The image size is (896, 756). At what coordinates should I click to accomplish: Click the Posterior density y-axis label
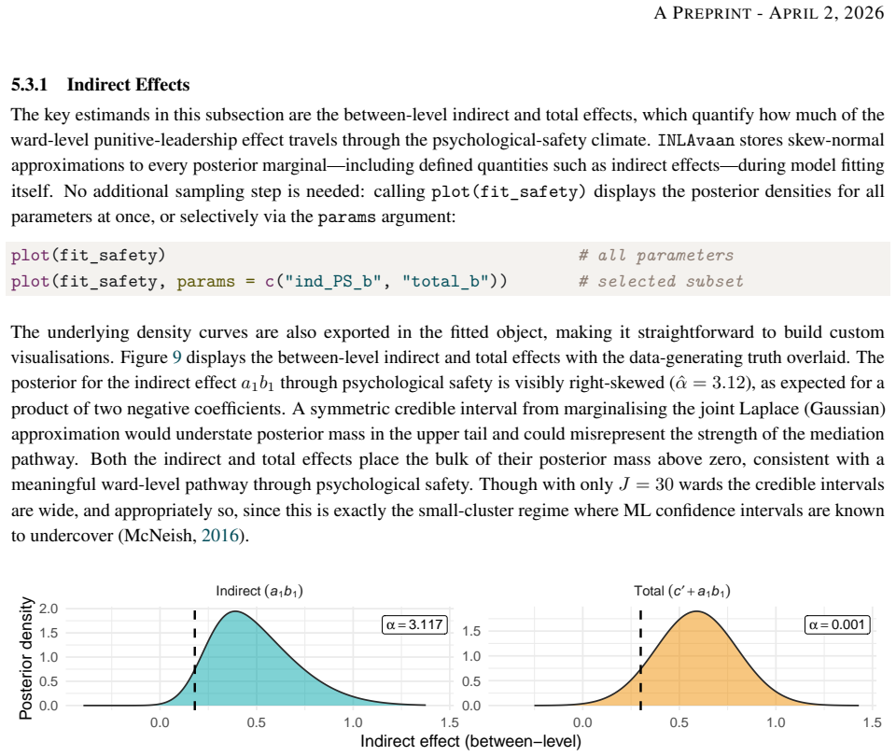coord(25,658)
